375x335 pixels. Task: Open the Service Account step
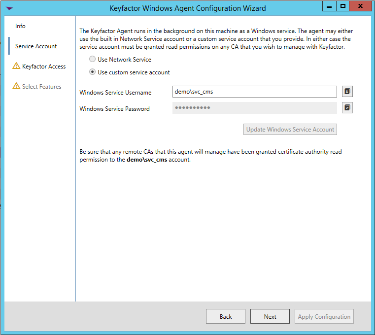[x=36, y=46]
